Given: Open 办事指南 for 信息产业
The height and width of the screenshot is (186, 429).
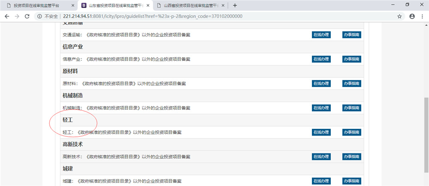Looking at the screenshot, I should [351, 59].
